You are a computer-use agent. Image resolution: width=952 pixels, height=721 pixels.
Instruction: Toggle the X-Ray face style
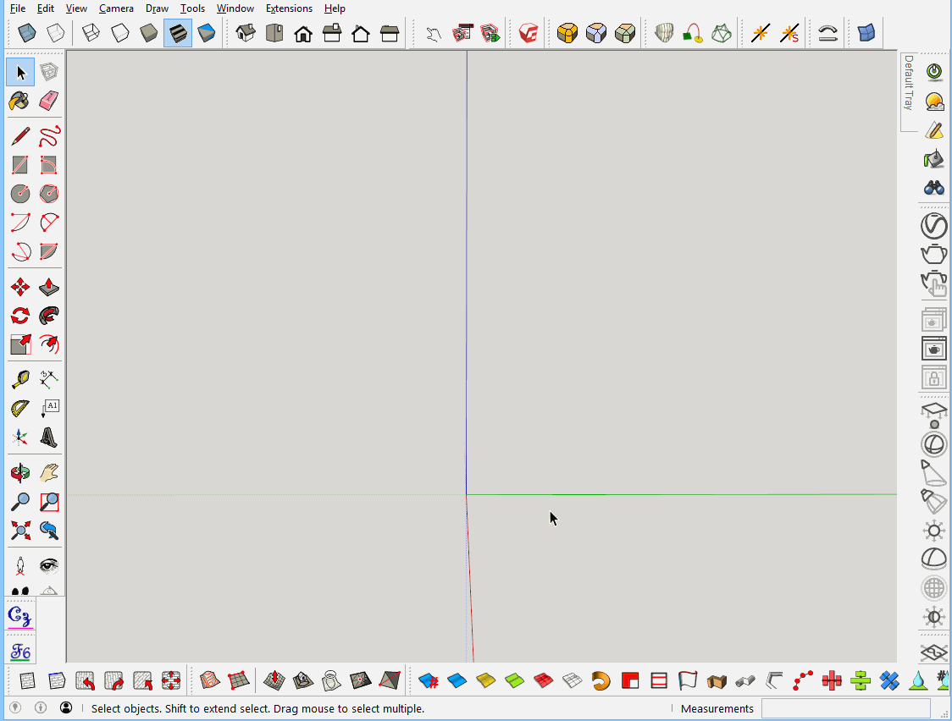[x=26, y=33]
